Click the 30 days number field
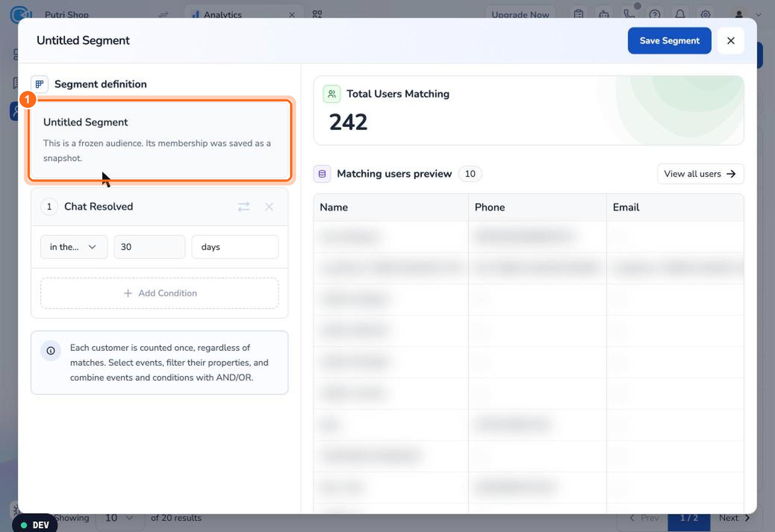The height and width of the screenshot is (532, 775). click(x=149, y=247)
